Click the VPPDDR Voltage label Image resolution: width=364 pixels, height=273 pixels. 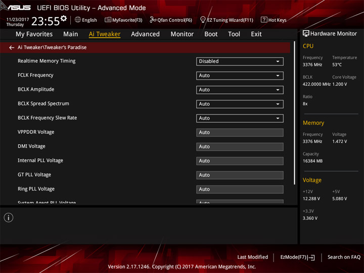pyautogui.click(x=36, y=132)
